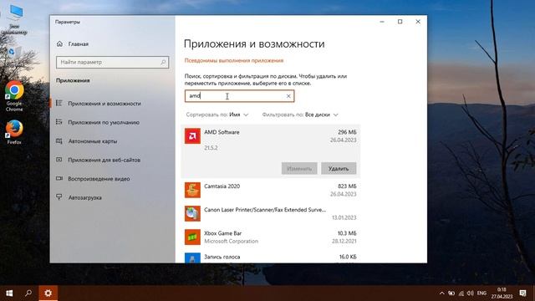Open Сортировать по: Имя dropdown
Image resolution: width=535 pixels, height=301 pixels.
point(217,115)
